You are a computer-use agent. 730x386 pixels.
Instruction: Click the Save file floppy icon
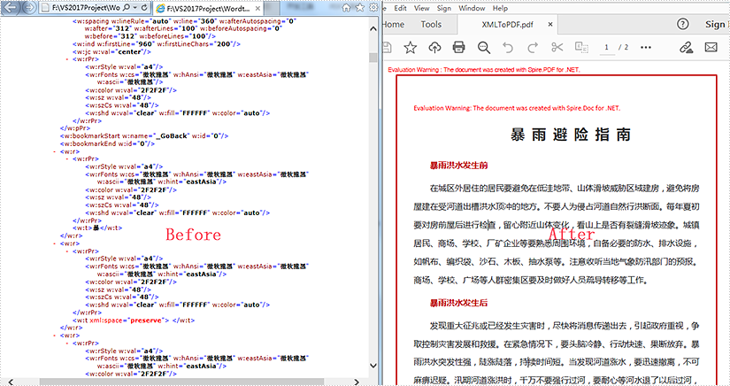coord(387,47)
